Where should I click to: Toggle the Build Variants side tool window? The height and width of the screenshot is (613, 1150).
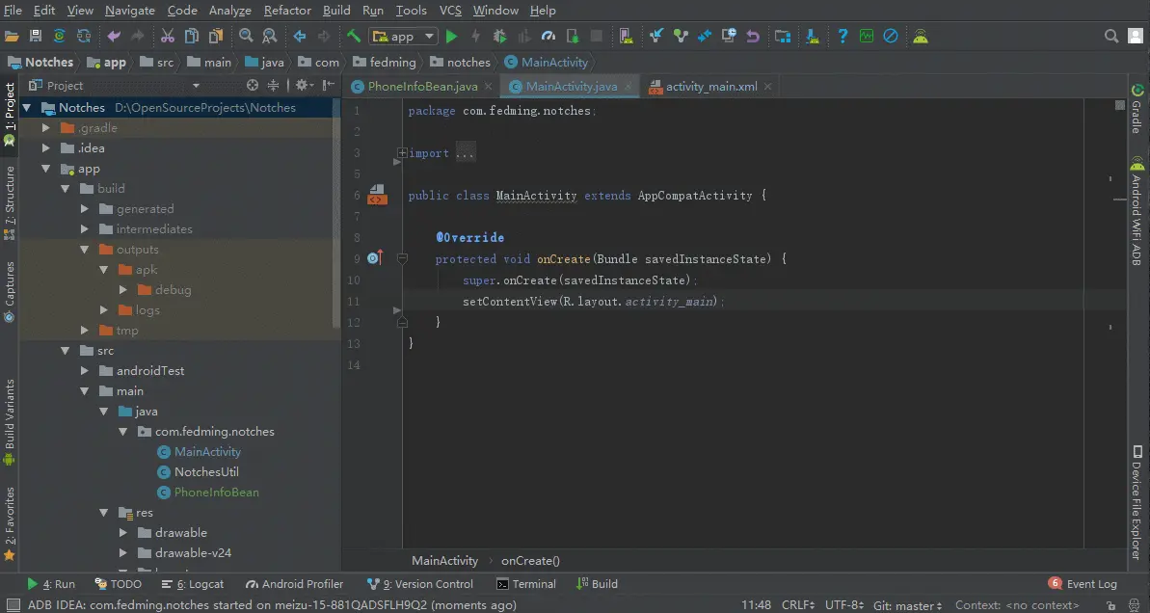pyautogui.click(x=10, y=421)
